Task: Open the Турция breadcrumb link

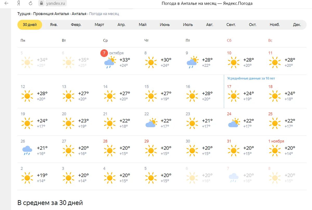Action: [x=24, y=14]
